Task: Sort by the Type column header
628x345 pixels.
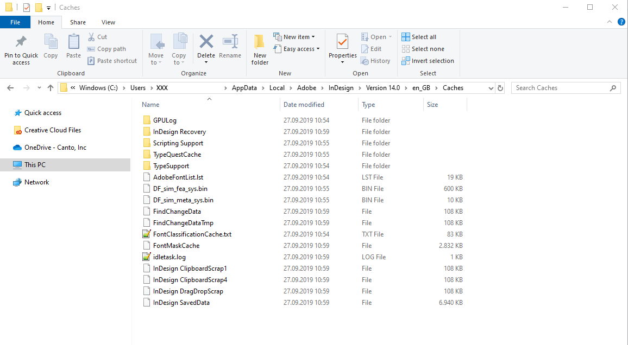Action: click(x=368, y=105)
